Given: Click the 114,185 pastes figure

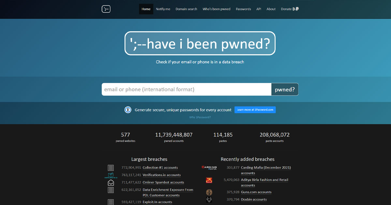Looking at the screenshot, I should pos(223,135).
